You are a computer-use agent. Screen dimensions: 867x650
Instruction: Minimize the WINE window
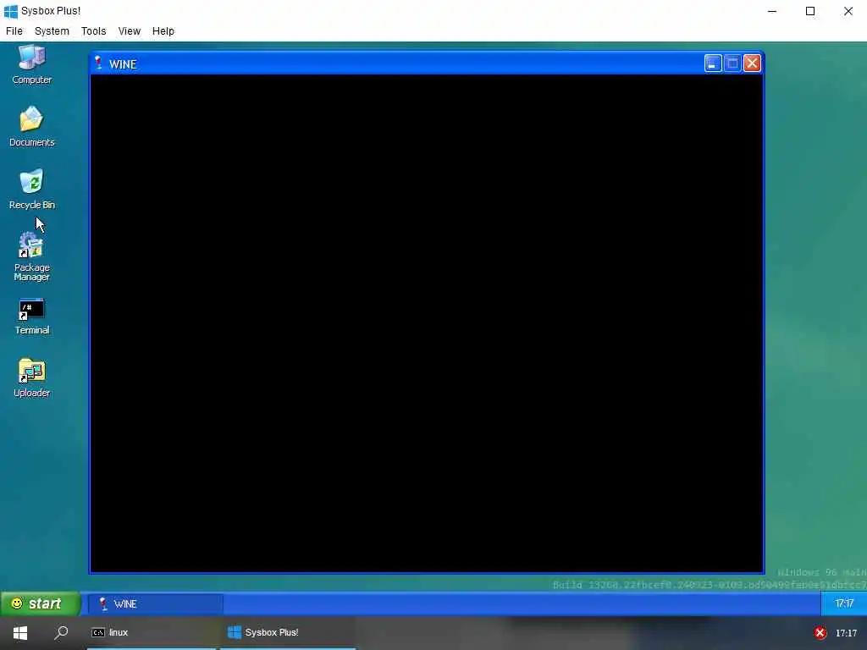pos(713,63)
